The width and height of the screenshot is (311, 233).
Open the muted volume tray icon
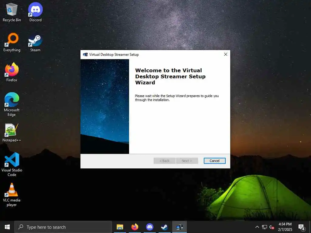tap(272, 227)
